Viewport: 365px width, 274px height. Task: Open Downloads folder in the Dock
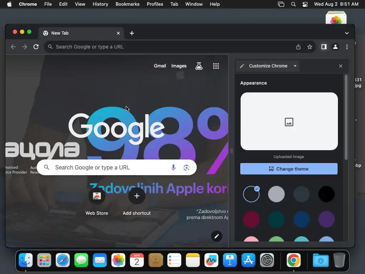click(x=320, y=260)
